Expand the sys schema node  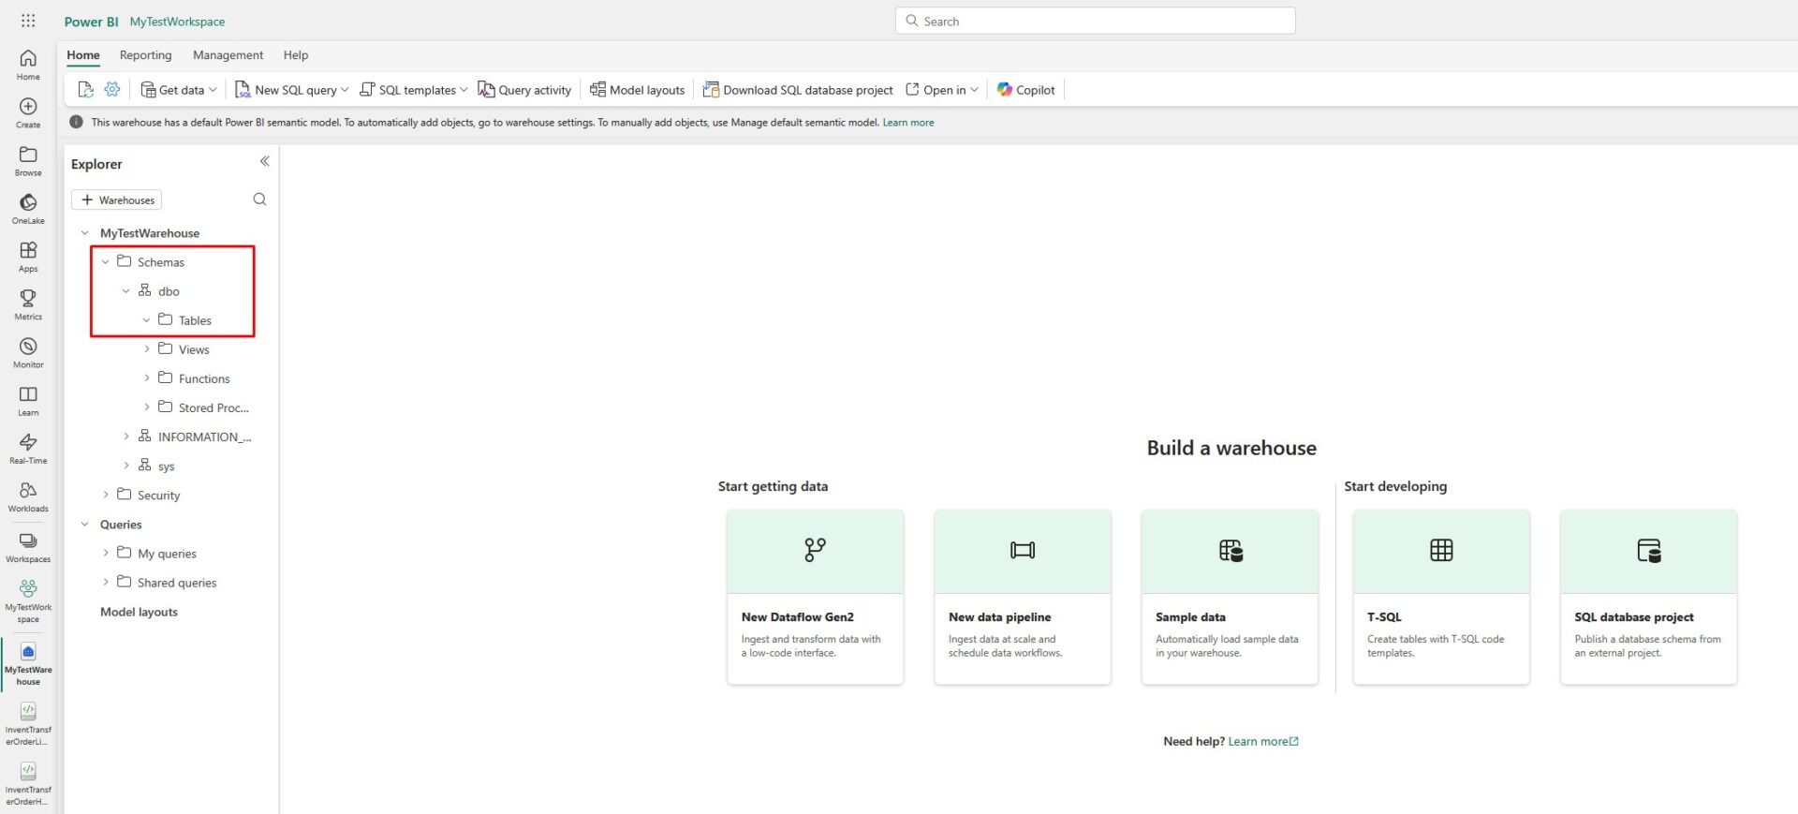(126, 465)
